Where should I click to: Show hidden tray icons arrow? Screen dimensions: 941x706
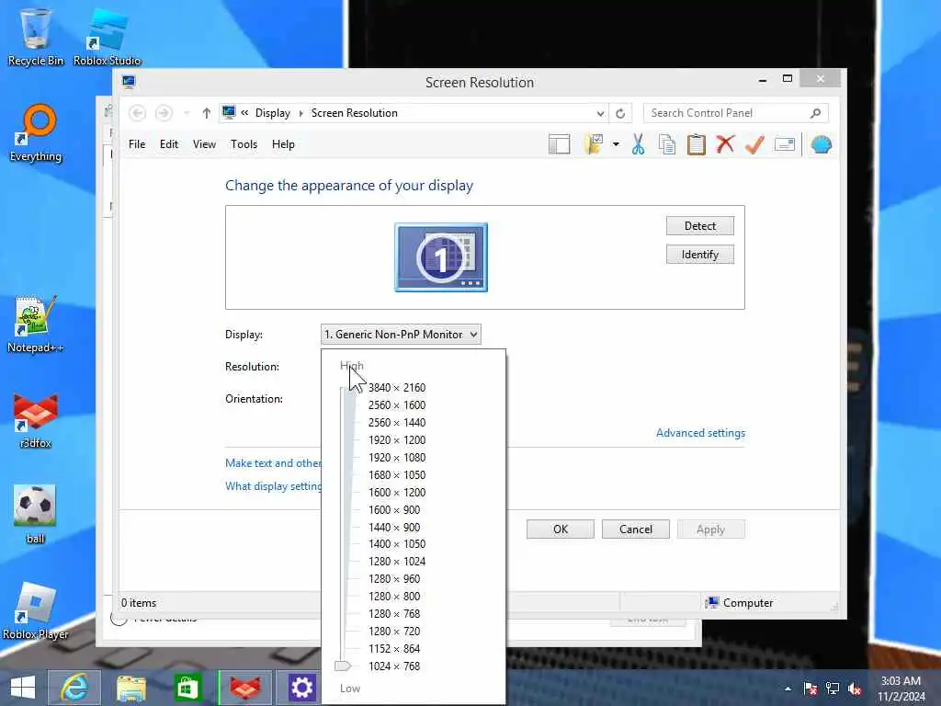(x=788, y=689)
